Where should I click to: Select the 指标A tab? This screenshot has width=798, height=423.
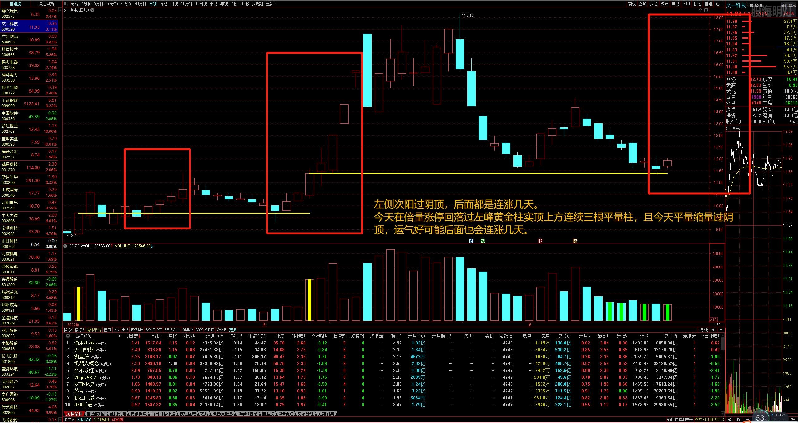click(x=68, y=329)
